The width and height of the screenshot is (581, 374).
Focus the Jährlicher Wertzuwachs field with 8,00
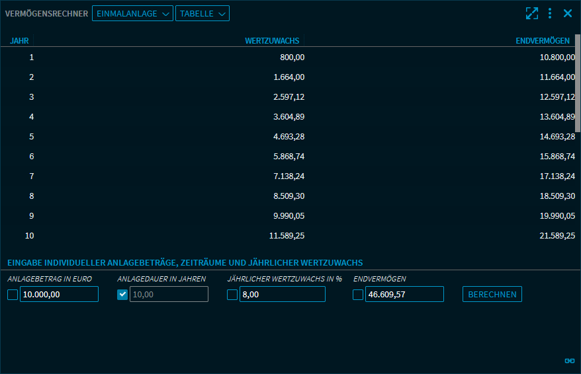point(283,295)
